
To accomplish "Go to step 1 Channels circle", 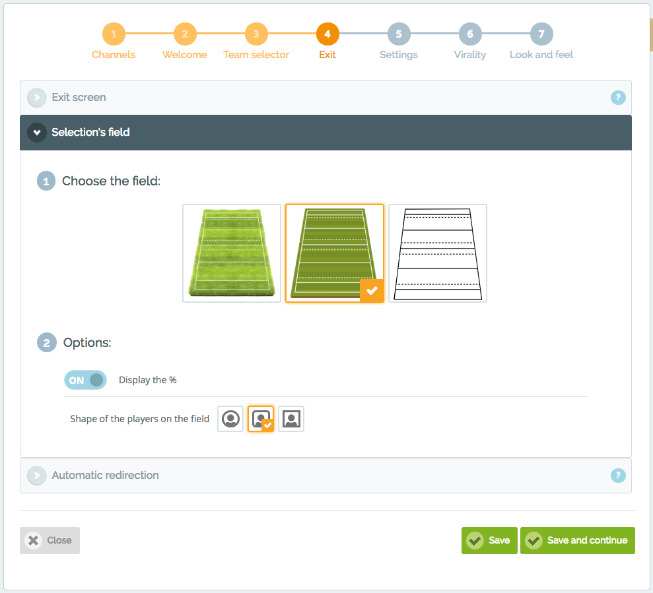I will pyautogui.click(x=114, y=34).
